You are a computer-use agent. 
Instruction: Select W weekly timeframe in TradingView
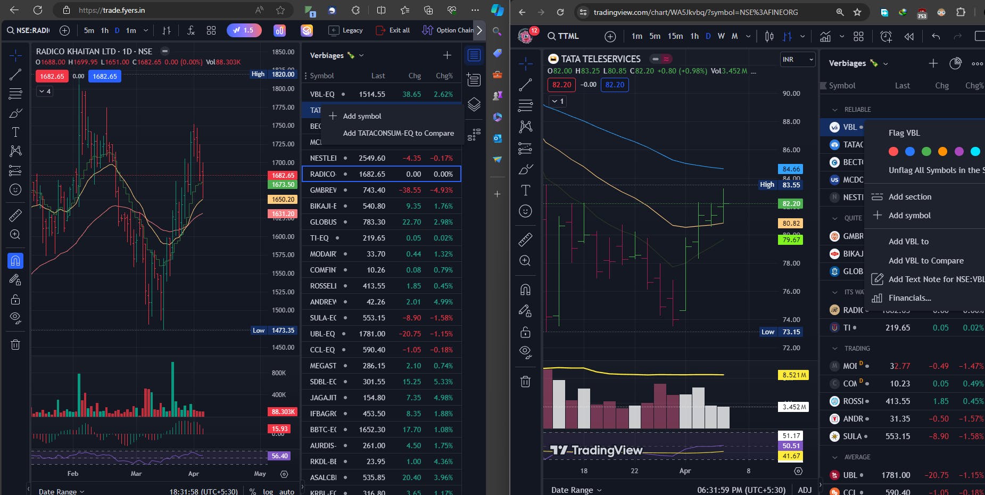[x=721, y=36]
